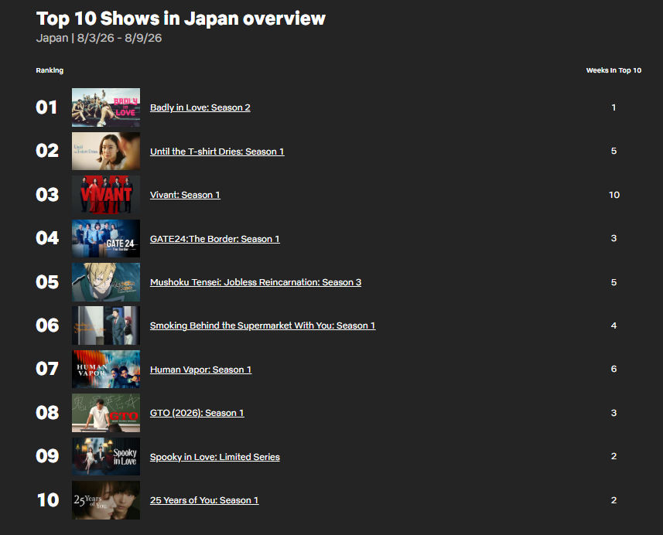This screenshot has width=663, height=535.
Task: Open the GTO (2026): Season 1 link
Action: 197,413
